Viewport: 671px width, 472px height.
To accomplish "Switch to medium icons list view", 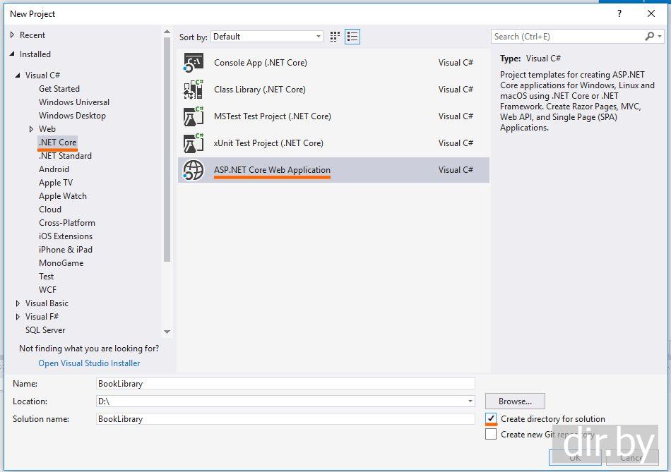I will pos(352,37).
